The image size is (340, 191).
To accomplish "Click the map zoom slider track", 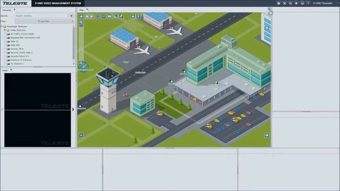I will pyautogui.click(x=81, y=43).
